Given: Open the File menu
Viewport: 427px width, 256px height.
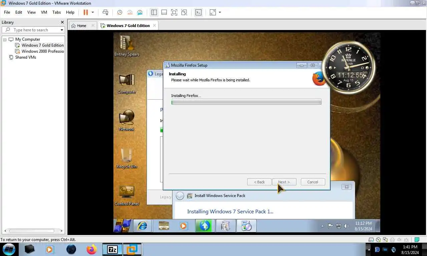Looking at the screenshot, I should tap(7, 12).
